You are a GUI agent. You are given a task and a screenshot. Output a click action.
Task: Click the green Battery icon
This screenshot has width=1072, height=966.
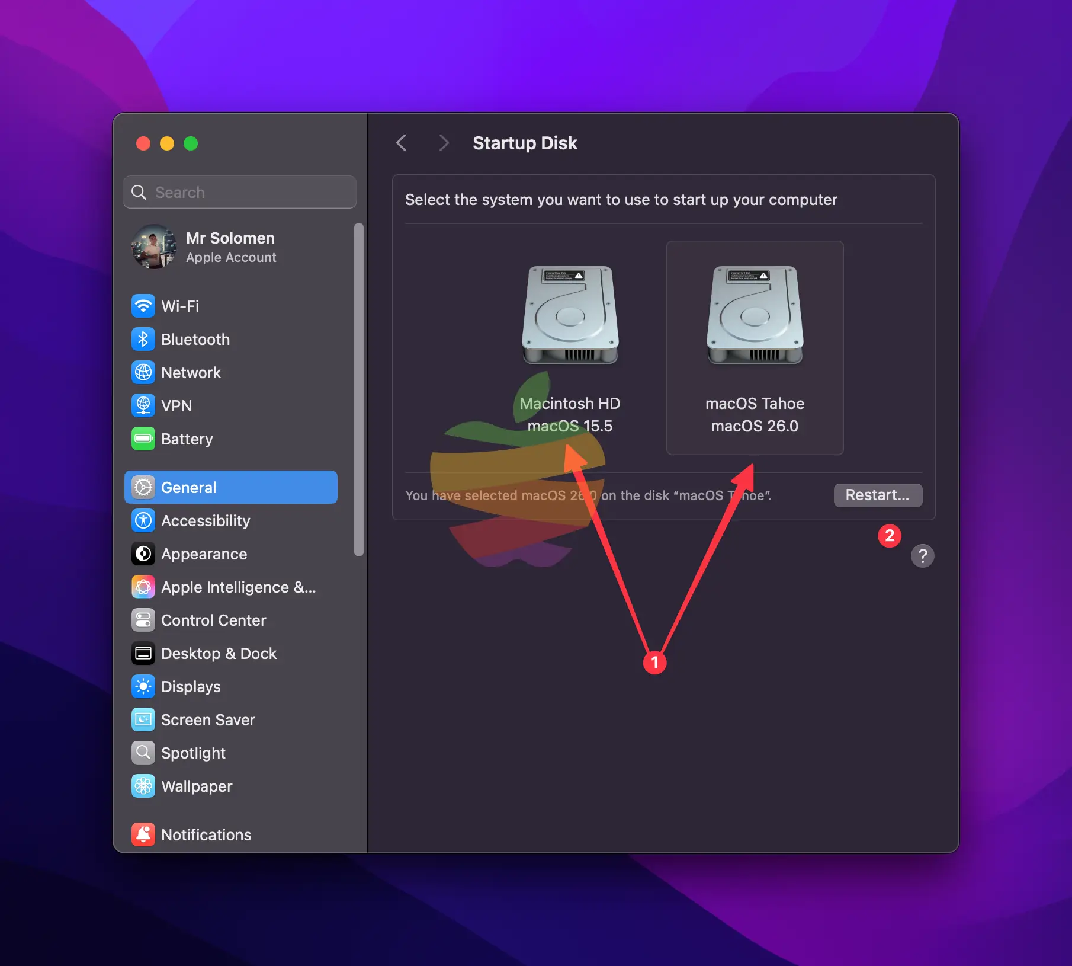(143, 439)
